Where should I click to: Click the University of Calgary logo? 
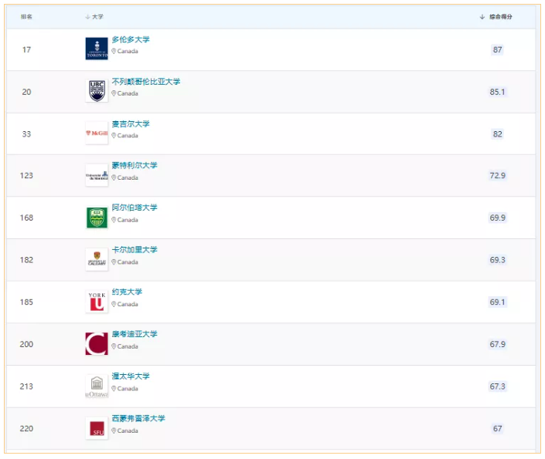point(97,260)
